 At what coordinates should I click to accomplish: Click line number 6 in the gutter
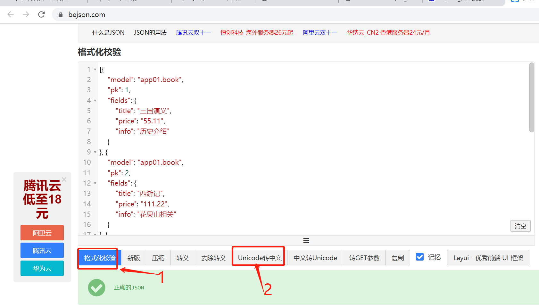[89, 121]
